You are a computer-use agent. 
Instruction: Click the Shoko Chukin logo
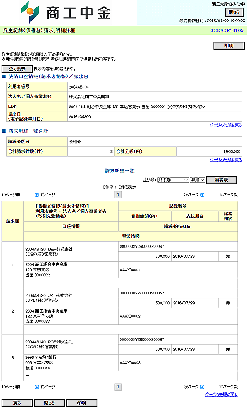pos(65,13)
